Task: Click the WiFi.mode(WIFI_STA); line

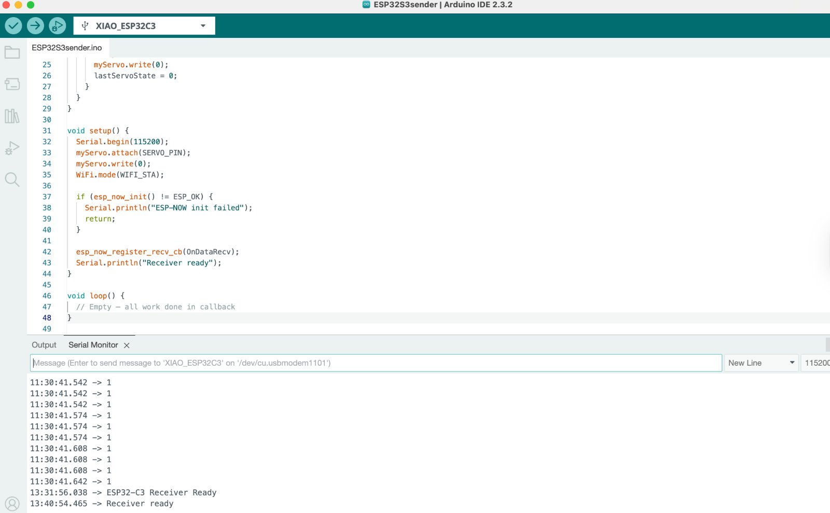Action: tap(120, 175)
